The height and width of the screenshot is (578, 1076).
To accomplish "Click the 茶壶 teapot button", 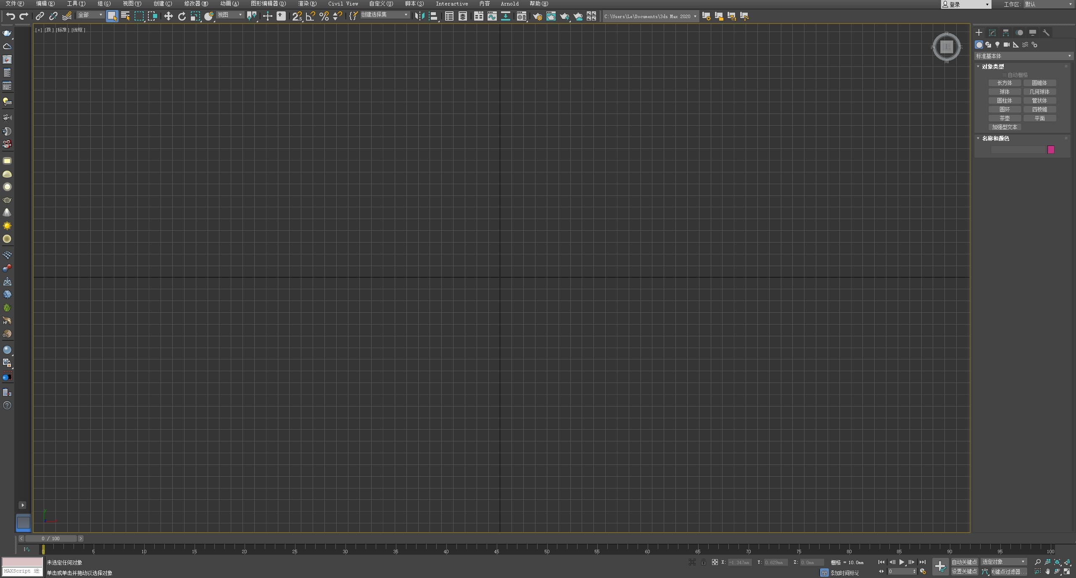I will click(1005, 119).
